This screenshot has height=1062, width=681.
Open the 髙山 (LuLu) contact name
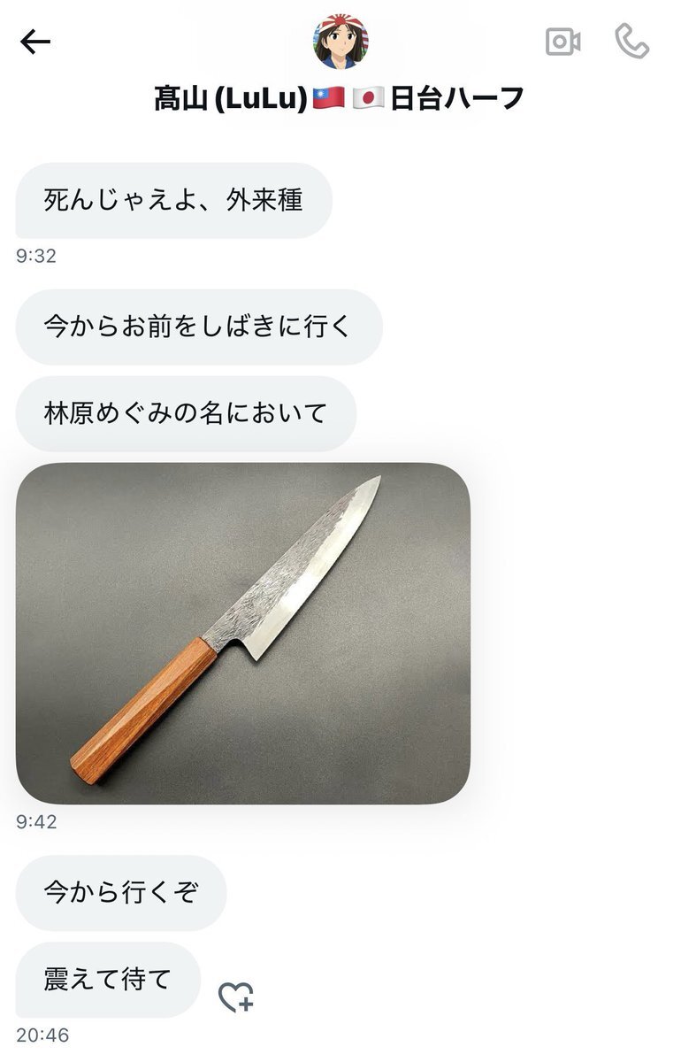[x=231, y=98]
